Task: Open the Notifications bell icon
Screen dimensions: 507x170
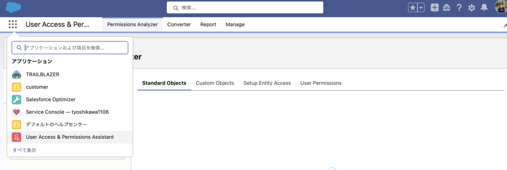Action: point(484,8)
